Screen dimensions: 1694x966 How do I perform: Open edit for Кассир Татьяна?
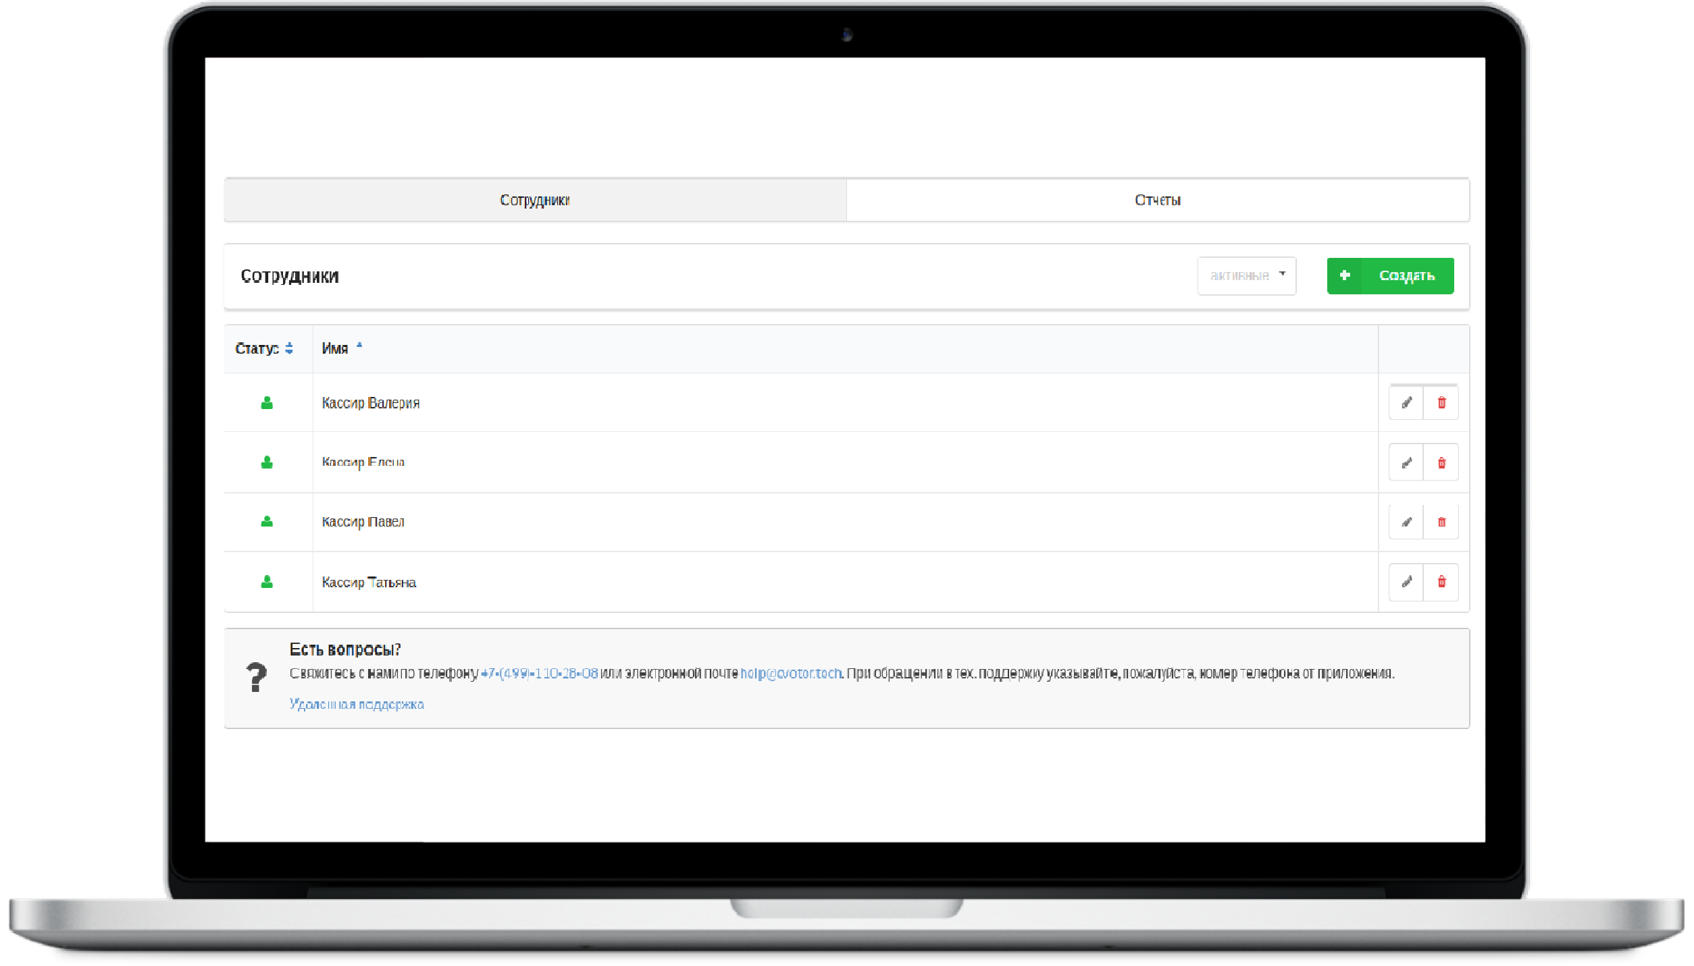click(1406, 582)
